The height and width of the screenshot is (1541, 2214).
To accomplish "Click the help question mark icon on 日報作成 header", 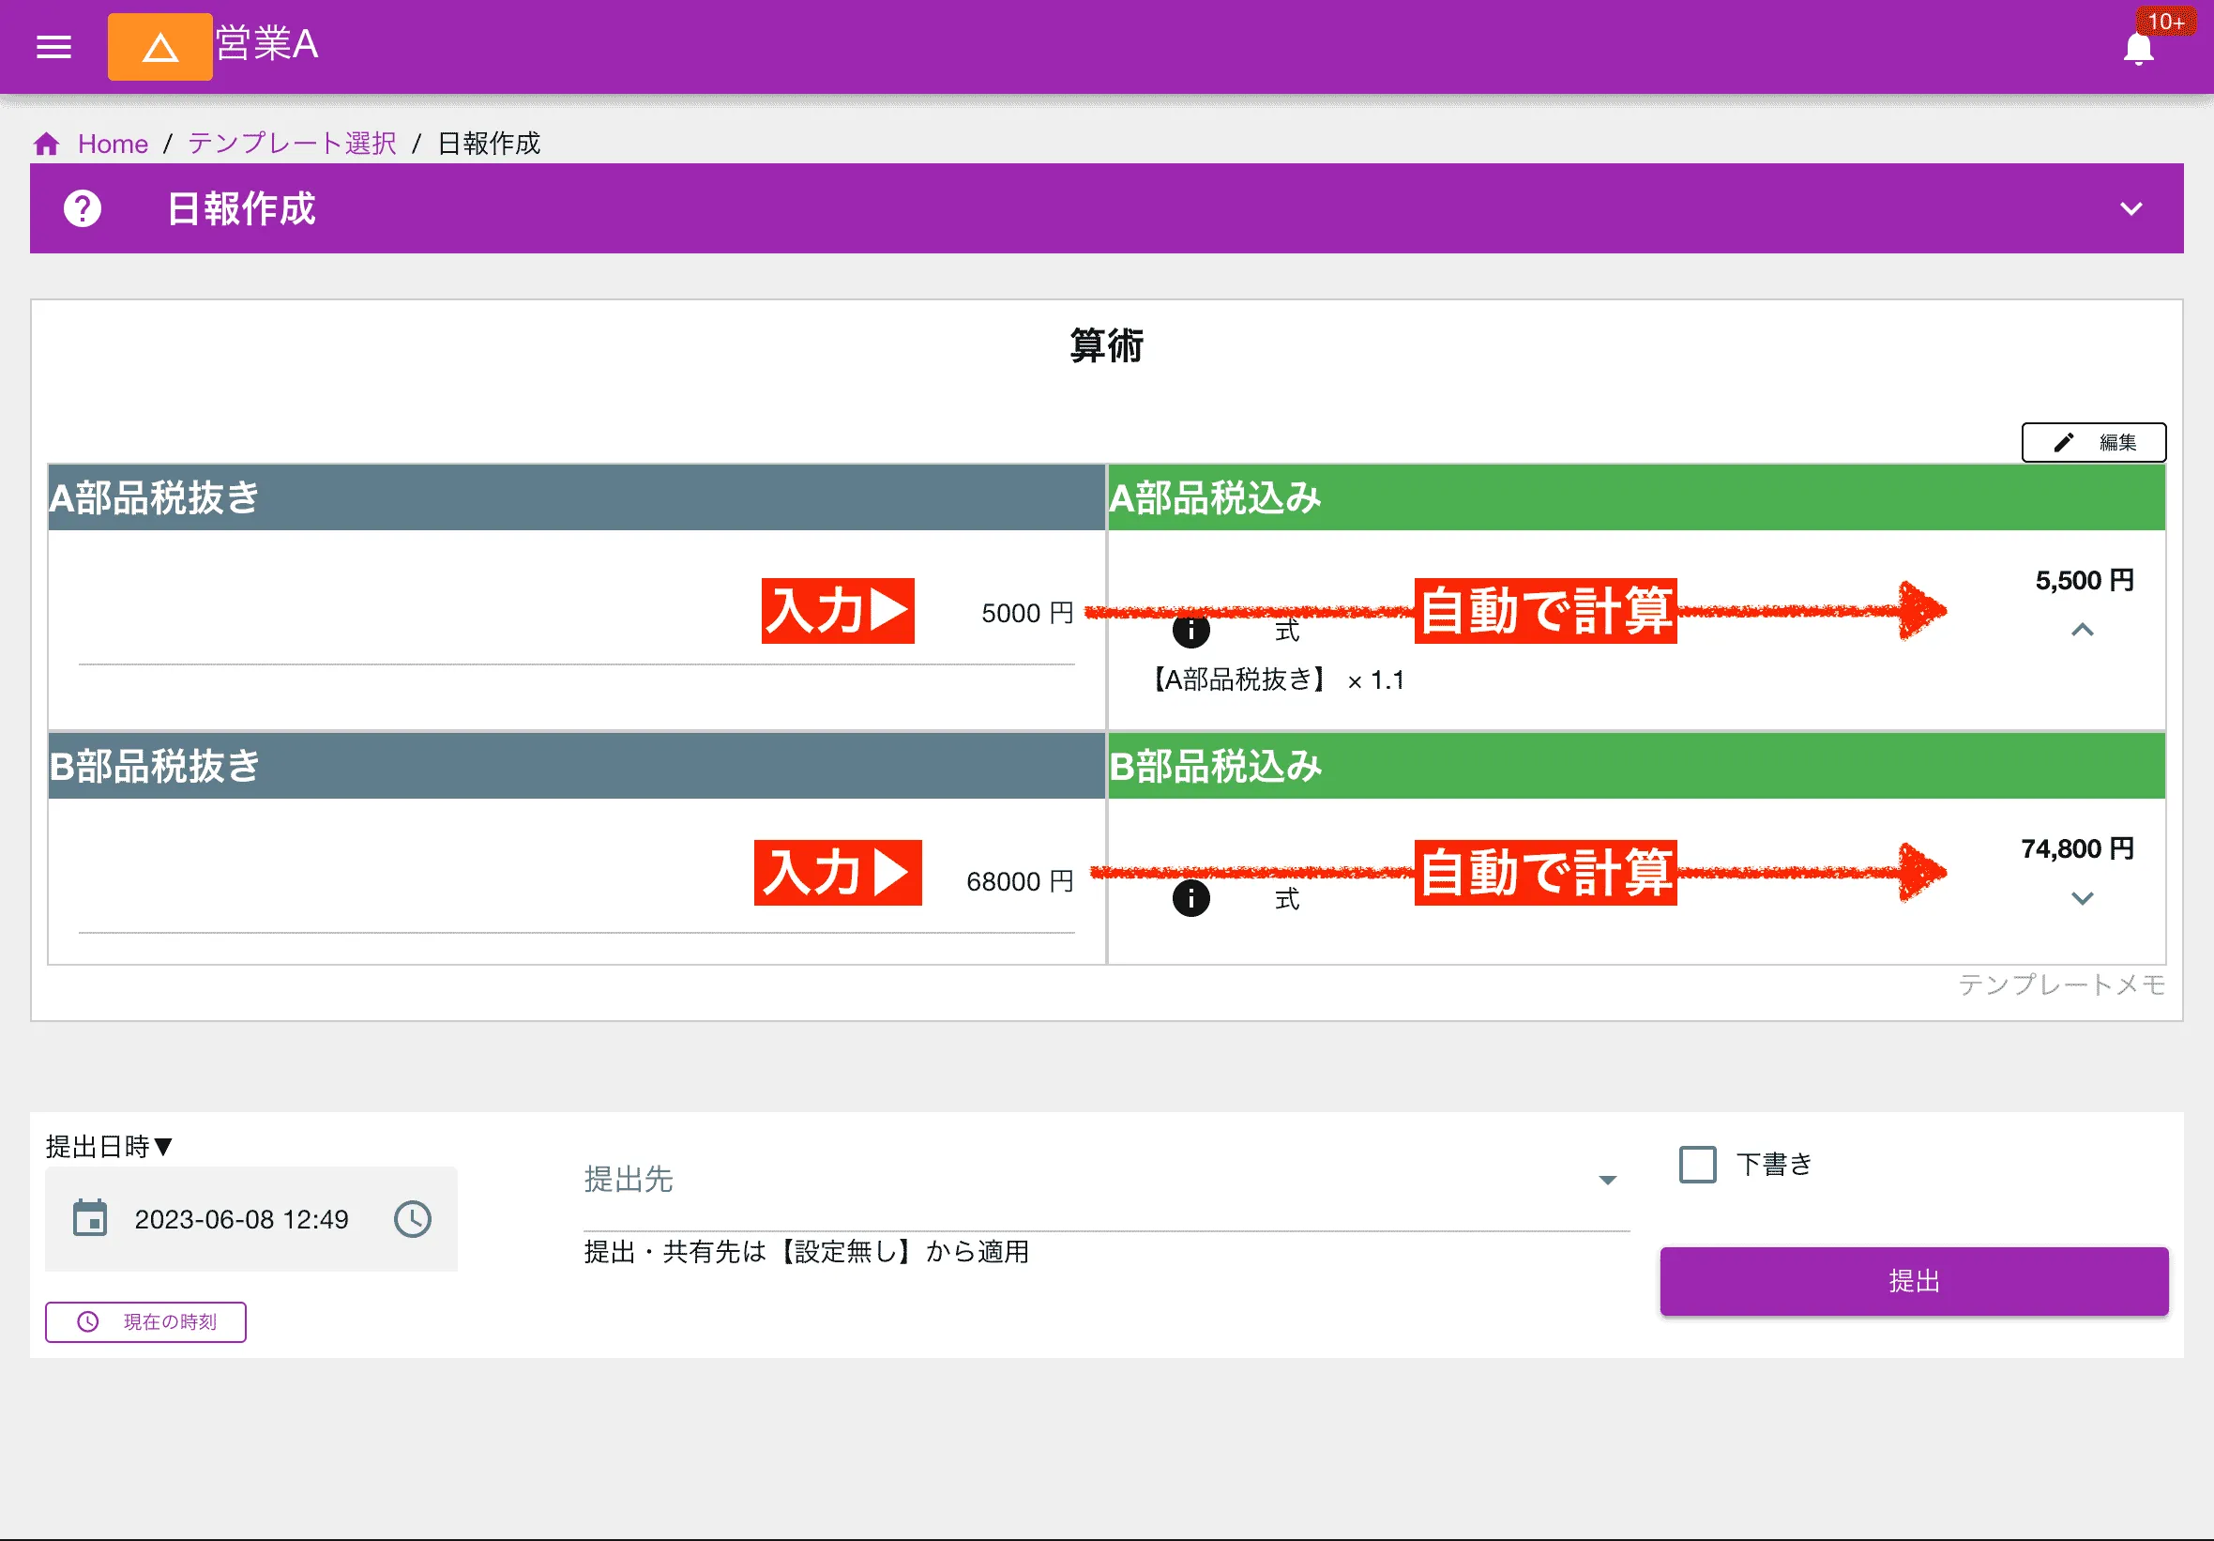I will click(x=82, y=208).
